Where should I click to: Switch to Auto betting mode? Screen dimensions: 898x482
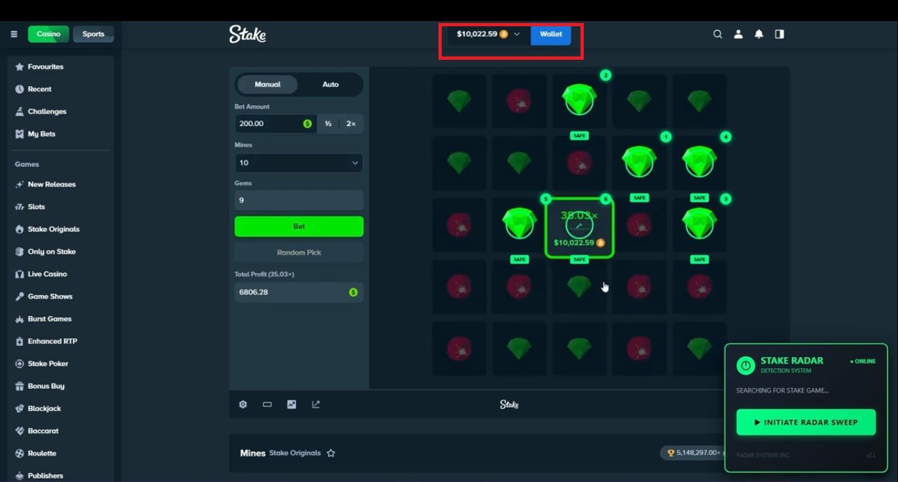point(331,84)
